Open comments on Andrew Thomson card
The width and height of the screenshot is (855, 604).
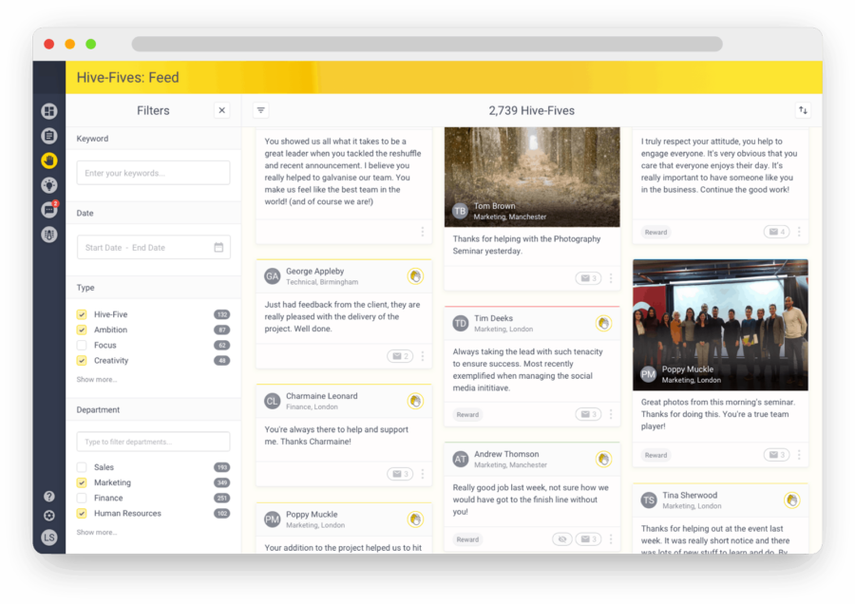pyautogui.click(x=588, y=539)
